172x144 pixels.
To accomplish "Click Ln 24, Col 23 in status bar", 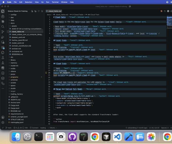I will (x=154, y=128).
